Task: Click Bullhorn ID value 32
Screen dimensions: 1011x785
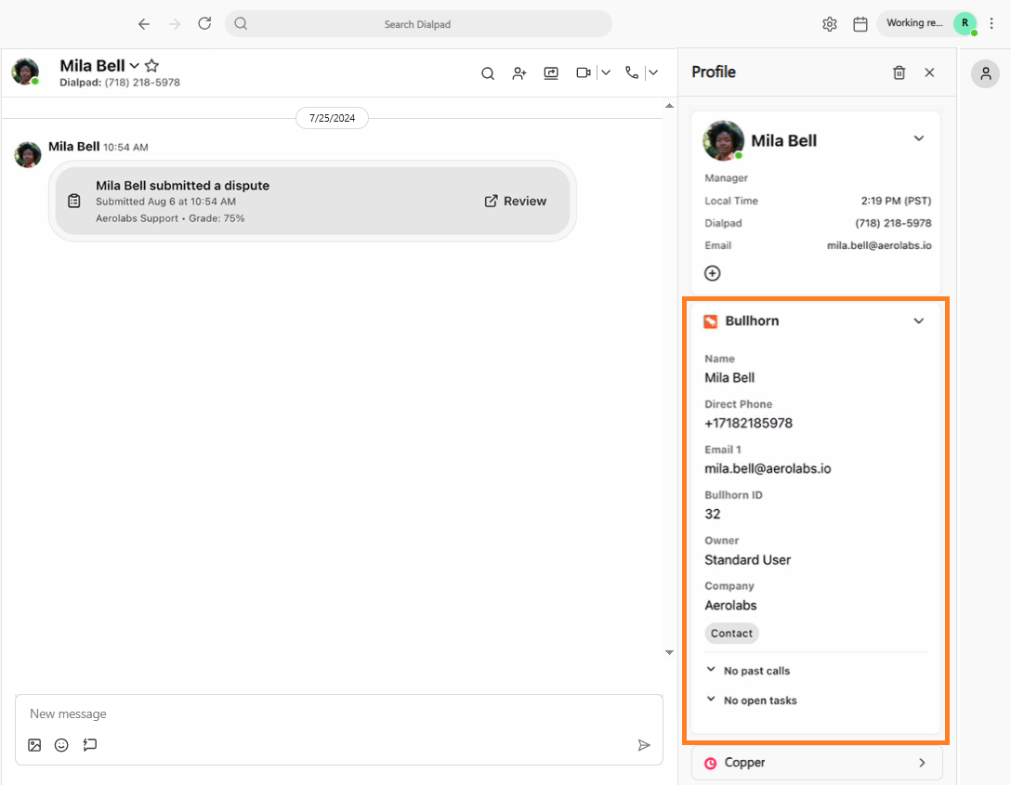Action: tap(712, 515)
